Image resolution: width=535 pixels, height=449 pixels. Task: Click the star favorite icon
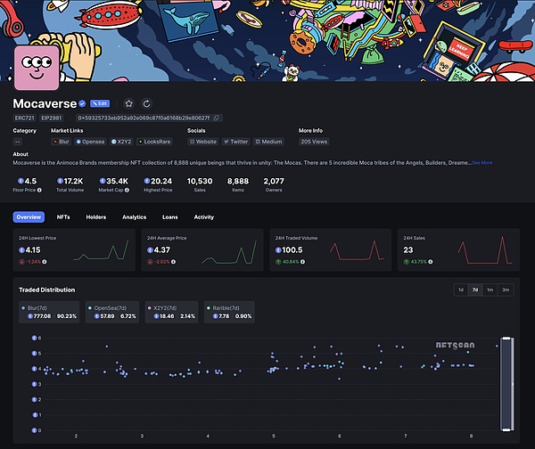click(128, 103)
